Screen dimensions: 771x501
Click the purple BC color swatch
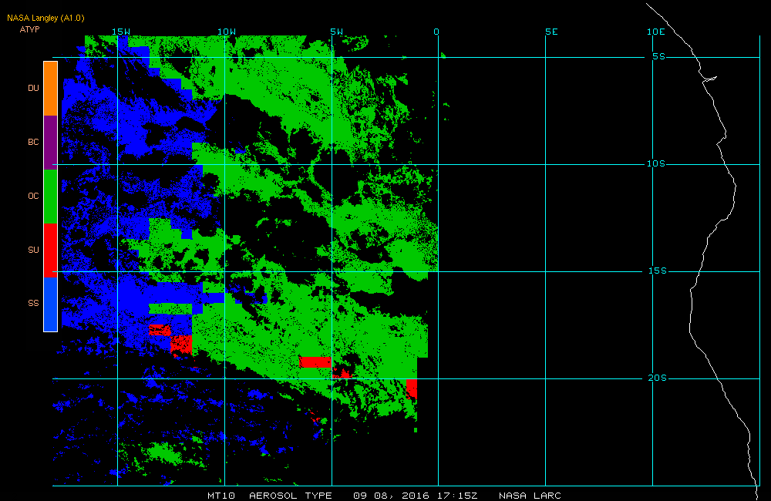click(x=51, y=143)
